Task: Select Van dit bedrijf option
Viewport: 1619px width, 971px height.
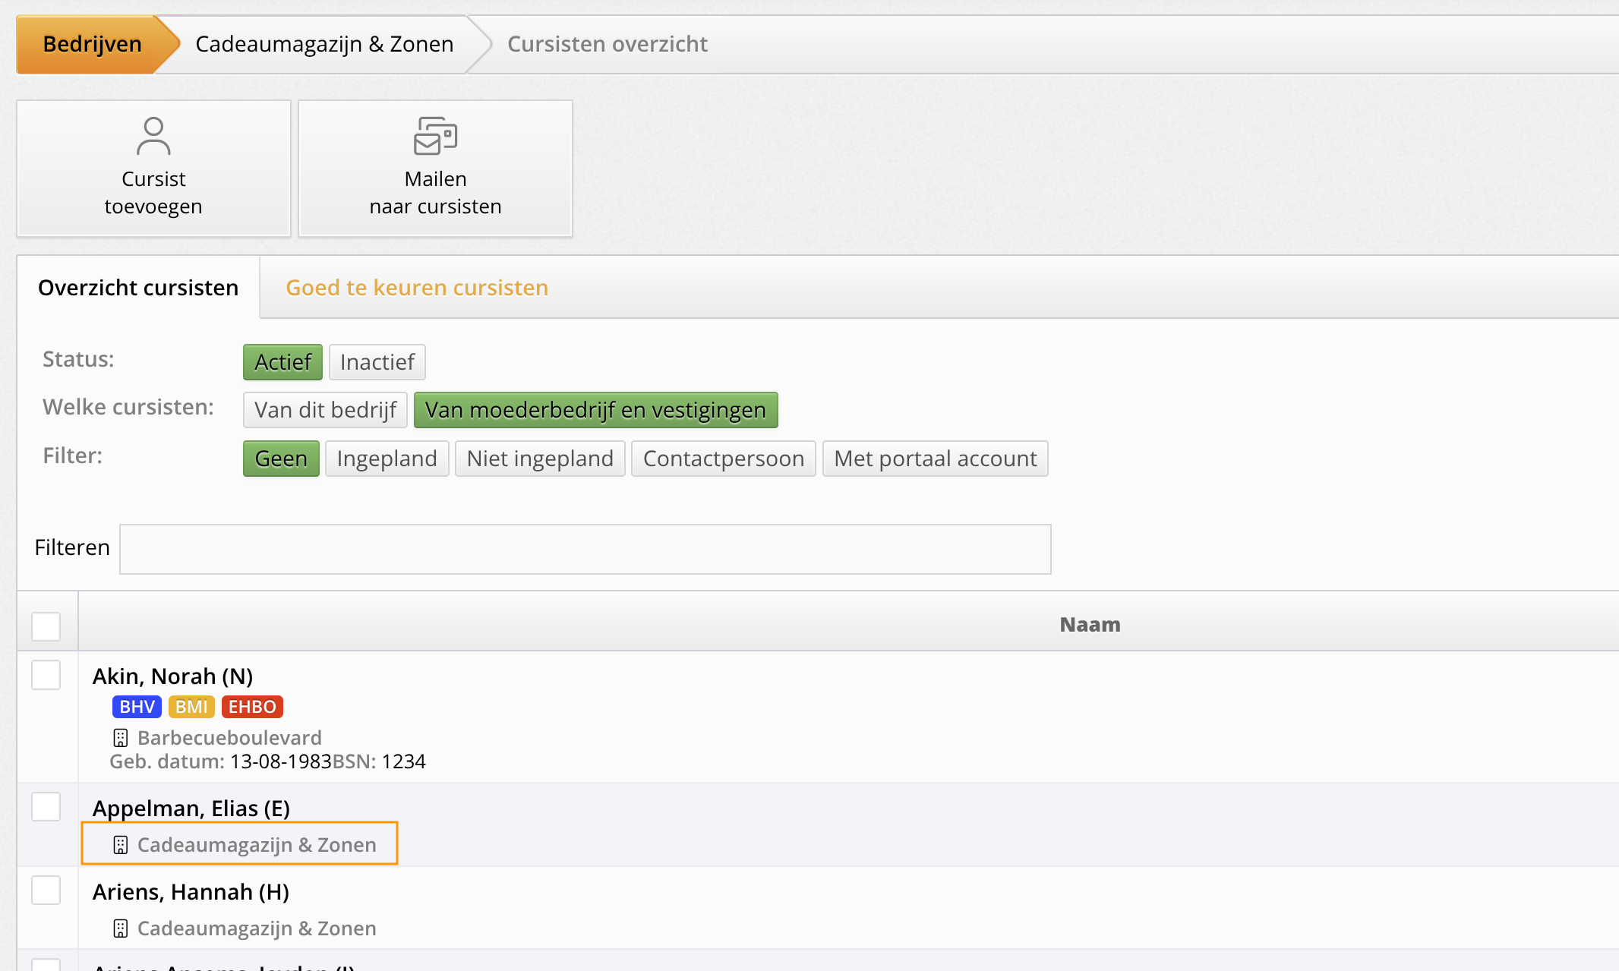Action: 325,410
